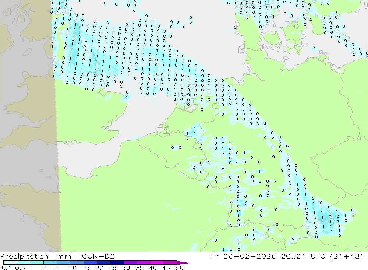Click the '[mm]' unit label
Image resolution: width=368 pixels, height=270 pixels.
[64, 256]
